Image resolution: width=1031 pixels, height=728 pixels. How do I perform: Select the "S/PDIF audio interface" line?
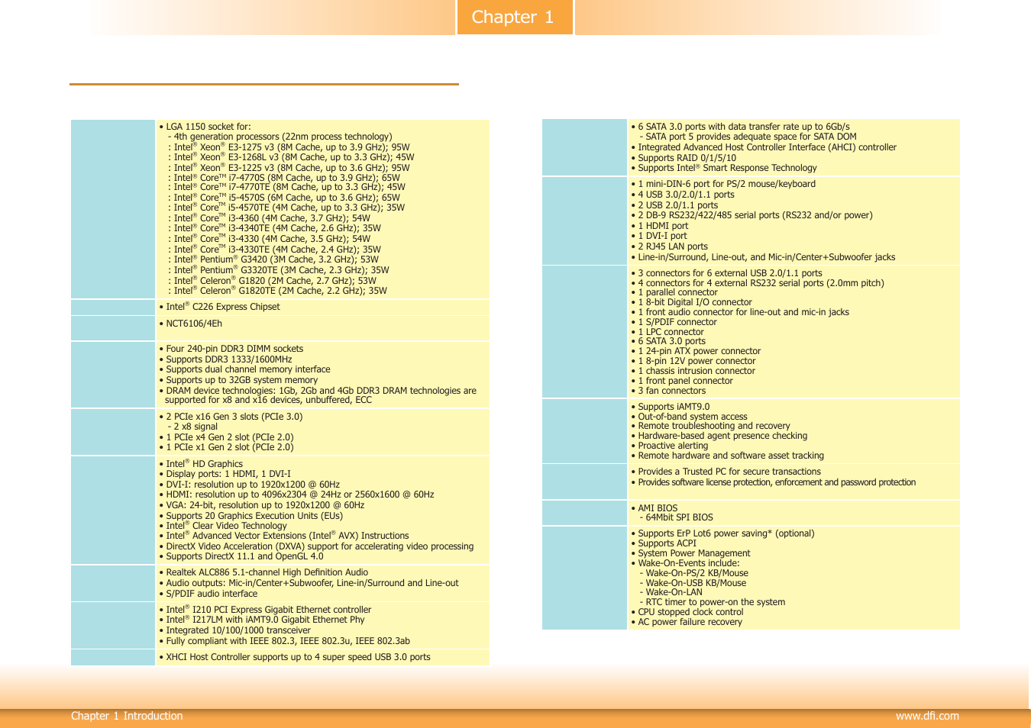tap(208, 594)
